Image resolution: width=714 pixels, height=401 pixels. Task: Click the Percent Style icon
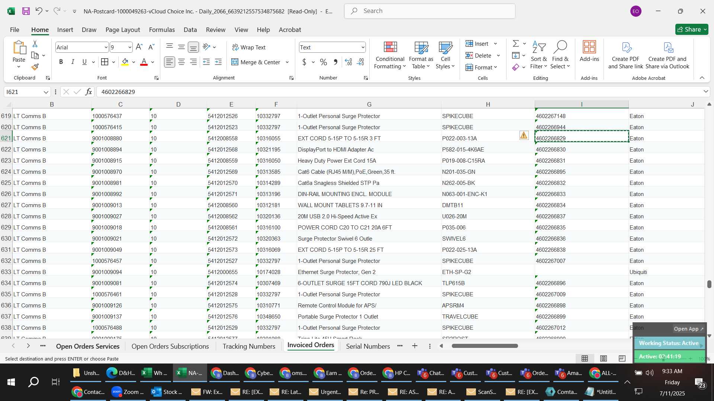tap(324, 62)
